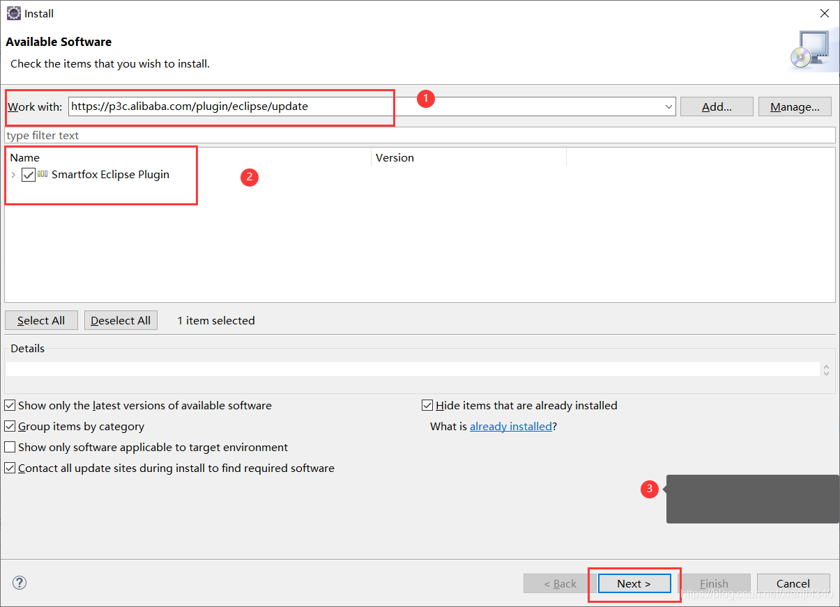Image resolution: width=840 pixels, height=607 pixels.
Task: Open the already installed link
Action: (511, 426)
